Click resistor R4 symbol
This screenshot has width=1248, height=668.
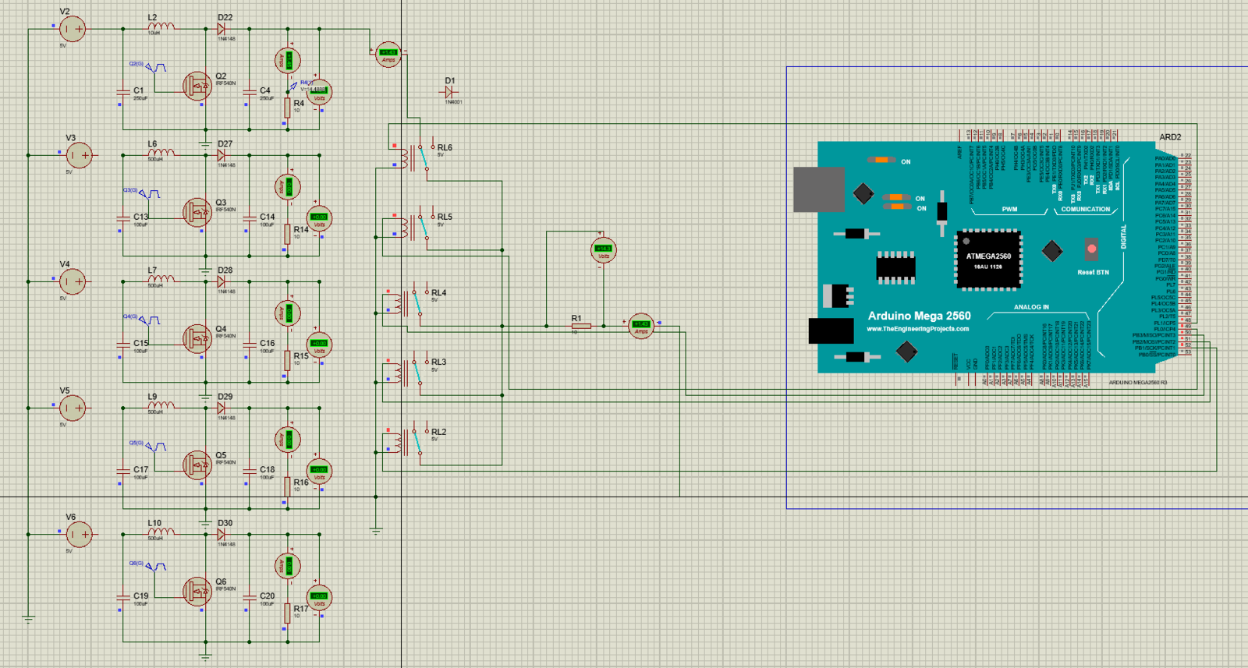[287, 108]
